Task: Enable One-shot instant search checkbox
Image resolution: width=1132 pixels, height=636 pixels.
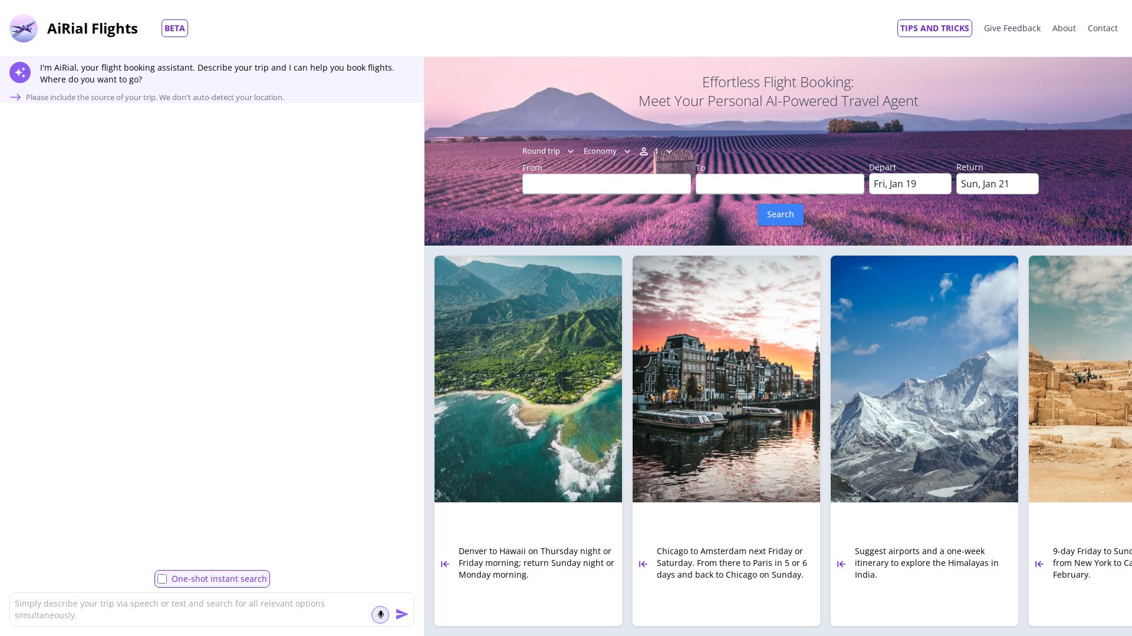Action: point(162,579)
